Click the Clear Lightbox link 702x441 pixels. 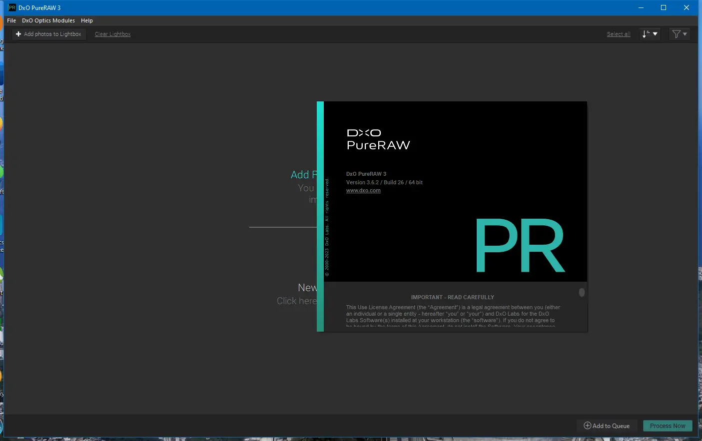pyautogui.click(x=112, y=34)
